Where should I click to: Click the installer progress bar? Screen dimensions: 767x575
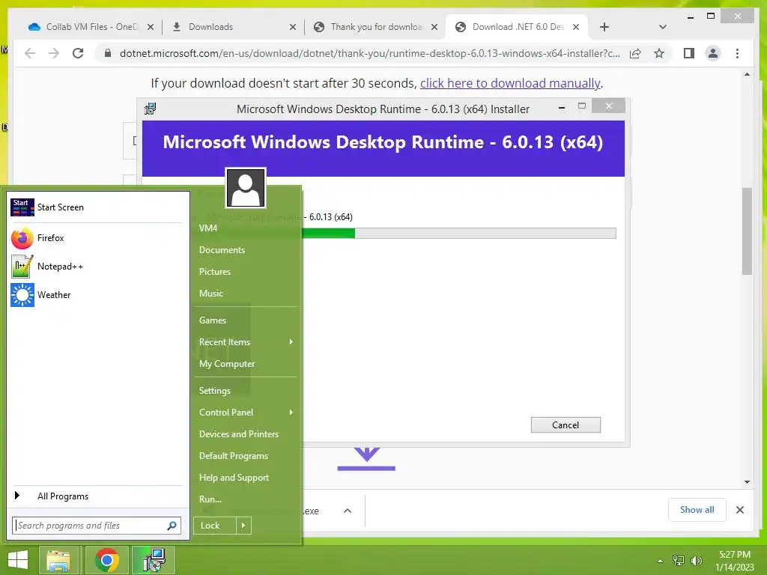458,234
